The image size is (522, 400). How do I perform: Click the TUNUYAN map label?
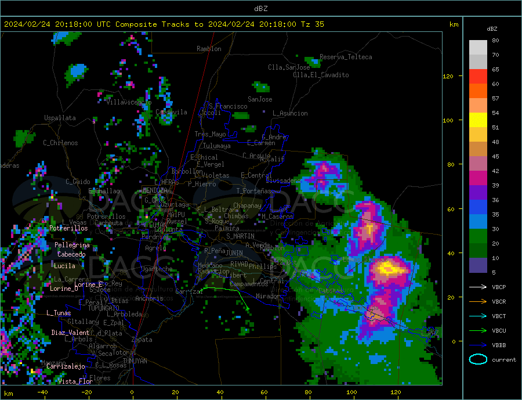[x=135, y=361]
